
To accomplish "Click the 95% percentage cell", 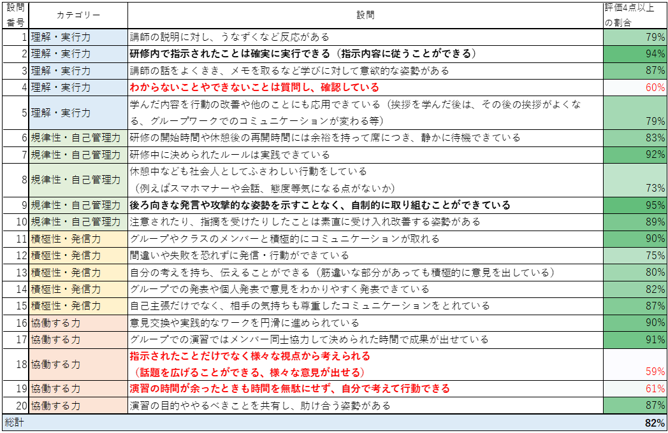I will 635,205.
